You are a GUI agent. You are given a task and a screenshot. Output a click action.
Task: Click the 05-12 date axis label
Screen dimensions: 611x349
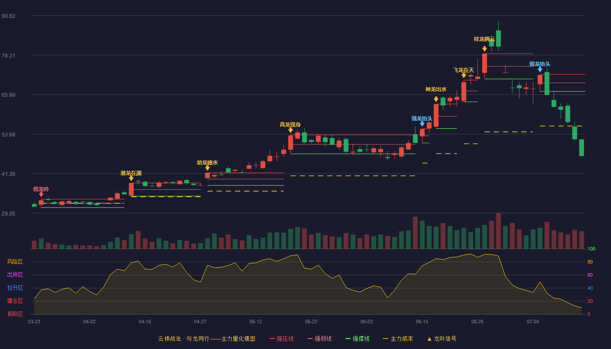pos(256,322)
